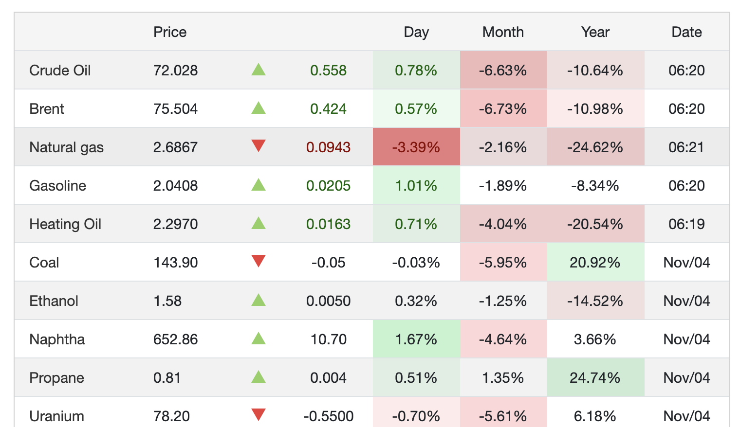Click the green up arrow in Heating Oil row

(x=259, y=223)
